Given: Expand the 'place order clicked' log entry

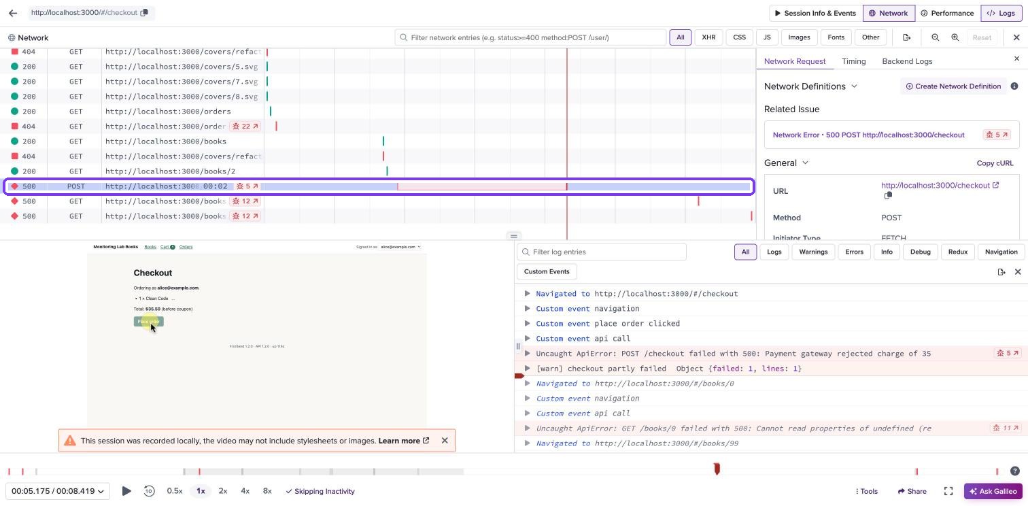Looking at the screenshot, I should (x=527, y=324).
